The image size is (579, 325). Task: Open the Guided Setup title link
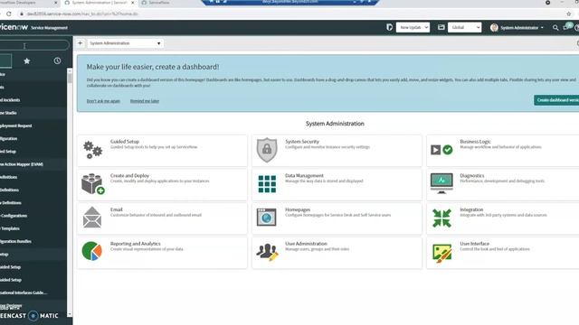click(x=125, y=142)
